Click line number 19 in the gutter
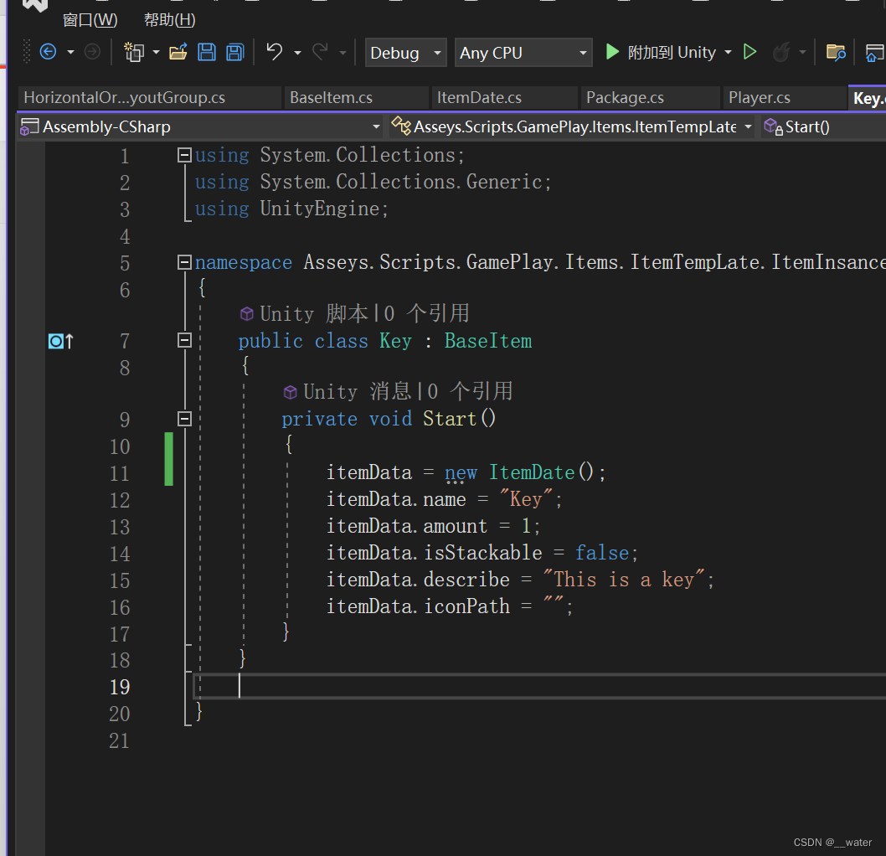 click(119, 687)
